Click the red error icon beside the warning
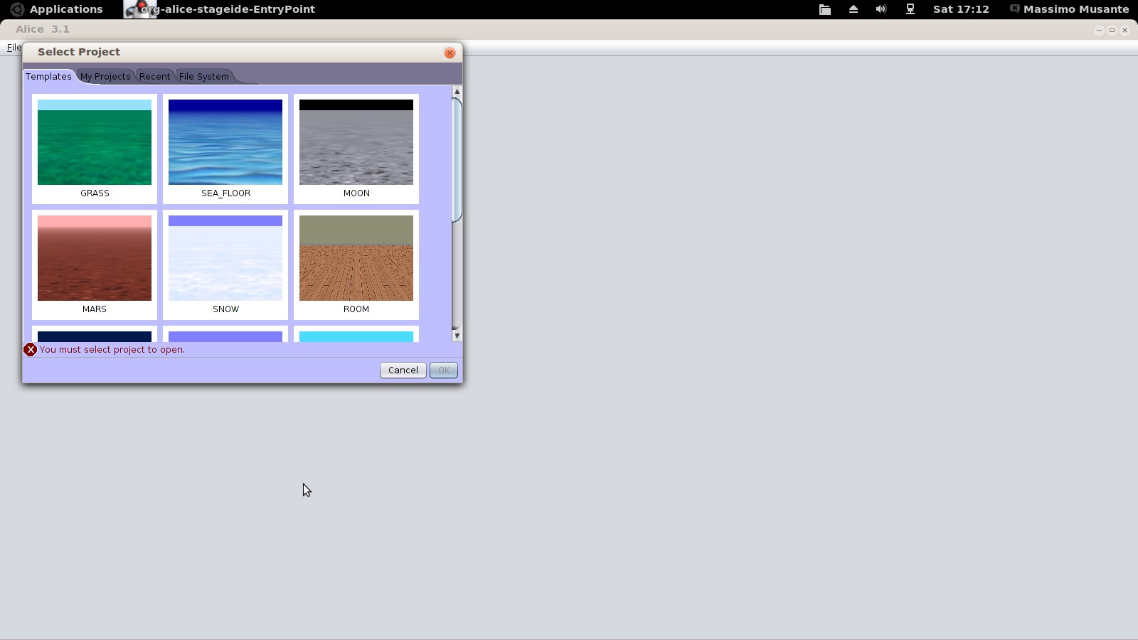This screenshot has height=640, width=1138. 31,350
